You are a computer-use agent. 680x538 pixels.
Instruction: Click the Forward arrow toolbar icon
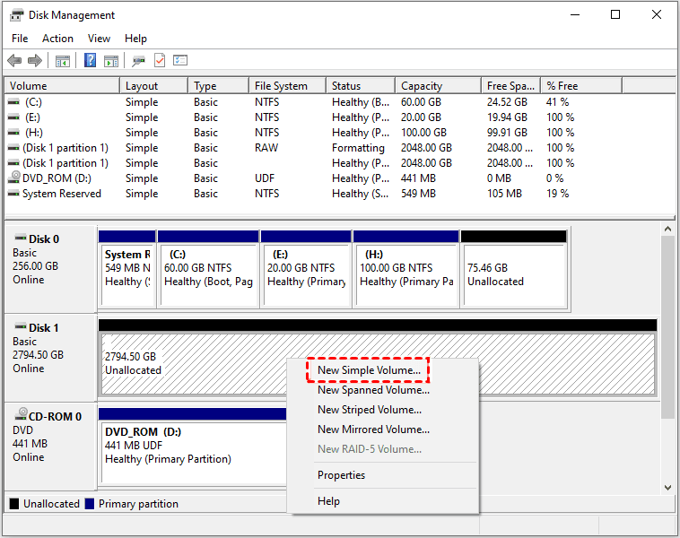coord(35,61)
